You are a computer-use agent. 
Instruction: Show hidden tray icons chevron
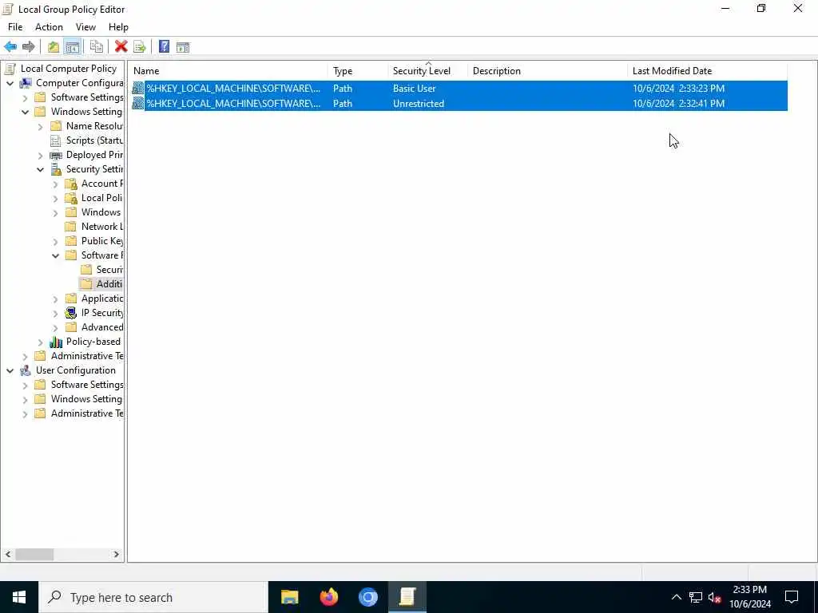coord(676,597)
